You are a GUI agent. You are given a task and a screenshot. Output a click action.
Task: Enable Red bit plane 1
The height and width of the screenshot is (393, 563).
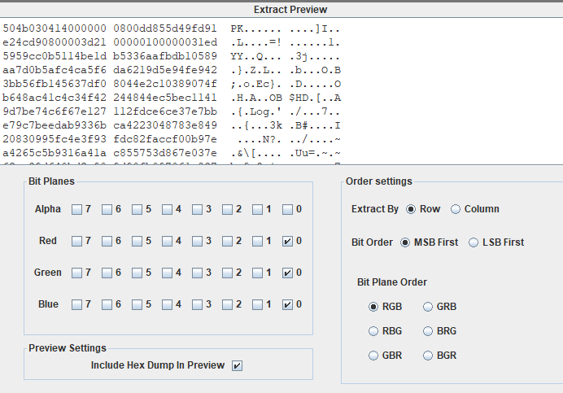tap(257, 241)
